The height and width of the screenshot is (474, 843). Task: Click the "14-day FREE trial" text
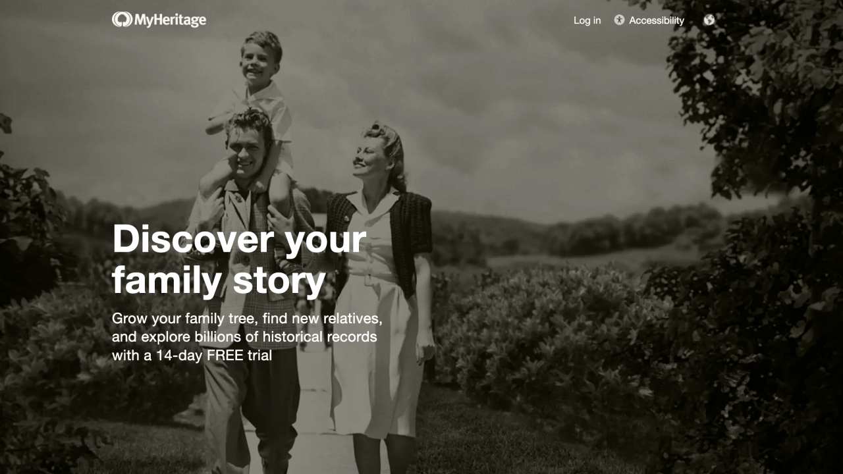click(x=214, y=355)
